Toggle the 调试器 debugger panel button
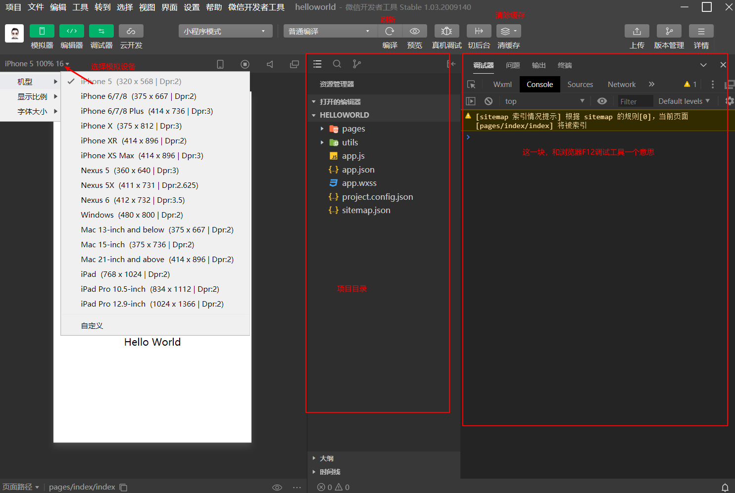Image resolution: width=735 pixels, height=493 pixels. tap(101, 31)
